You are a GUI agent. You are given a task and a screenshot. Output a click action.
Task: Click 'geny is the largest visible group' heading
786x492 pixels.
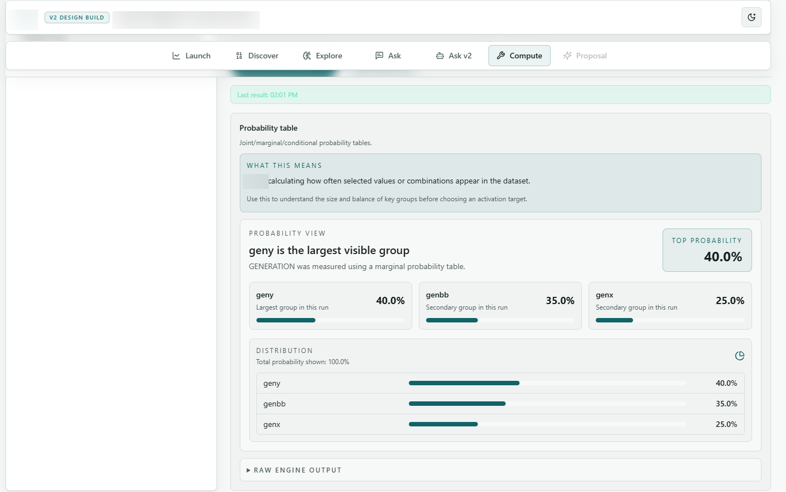pos(329,250)
